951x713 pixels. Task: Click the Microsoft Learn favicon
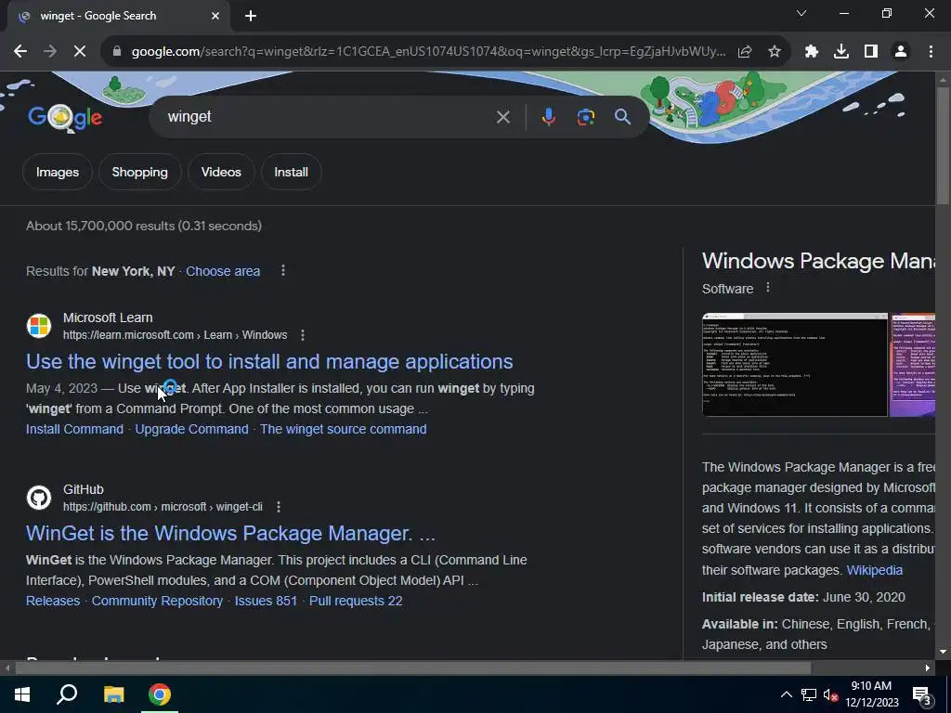(39, 326)
